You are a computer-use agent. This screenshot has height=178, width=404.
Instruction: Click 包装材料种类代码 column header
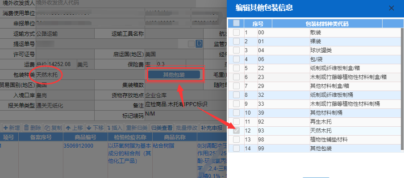[x=327, y=24]
